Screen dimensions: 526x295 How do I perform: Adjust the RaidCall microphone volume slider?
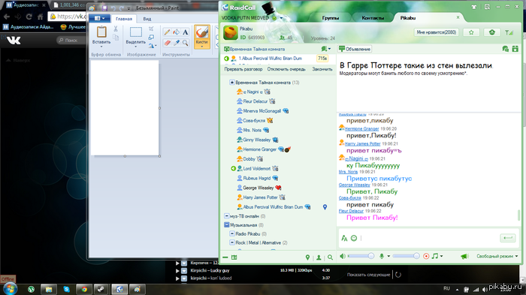[407, 256]
